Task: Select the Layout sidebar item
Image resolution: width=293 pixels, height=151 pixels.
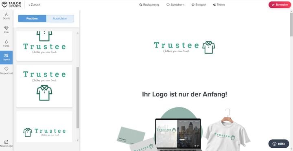Action: click(7, 57)
